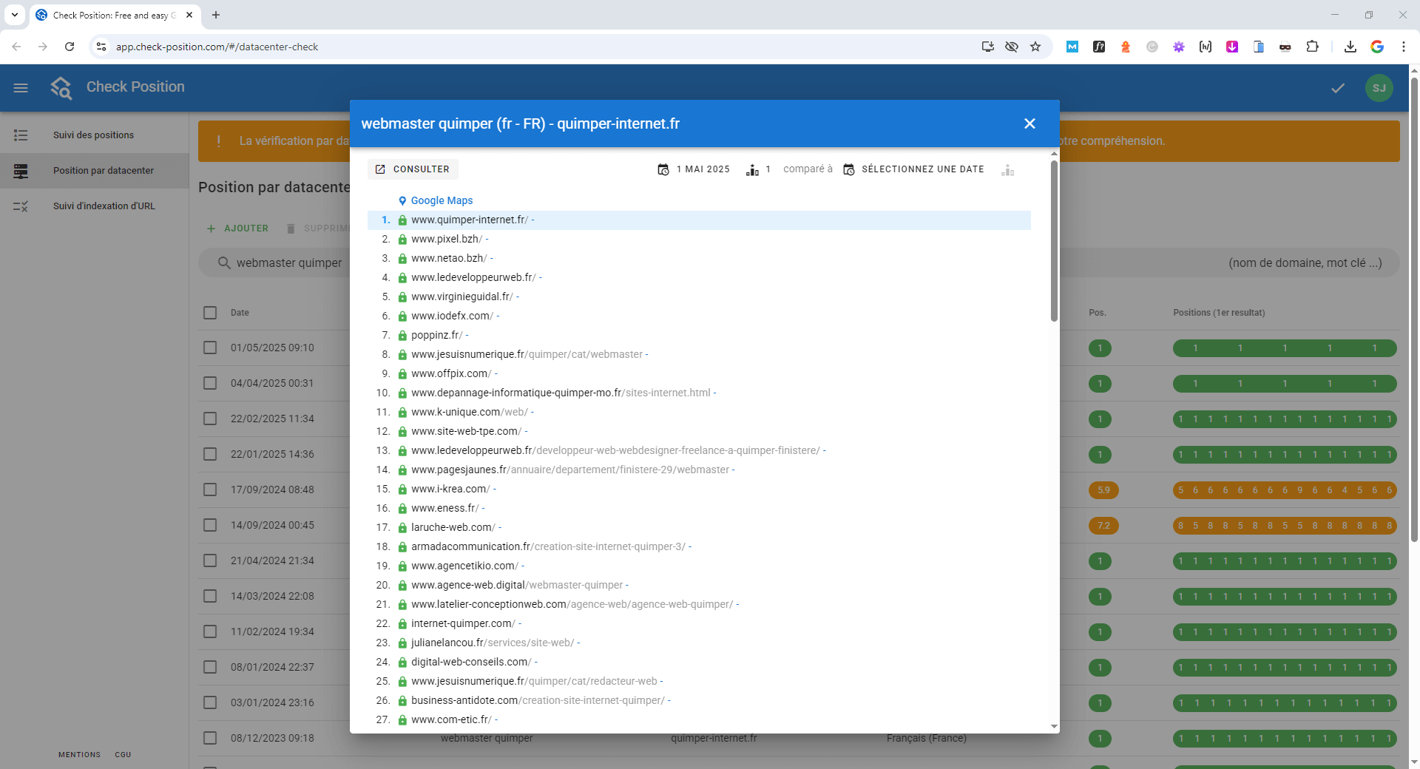Open the 1 MAI 2025 date picker
This screenshot has height=769, width=1420.
tap(694, 169)
